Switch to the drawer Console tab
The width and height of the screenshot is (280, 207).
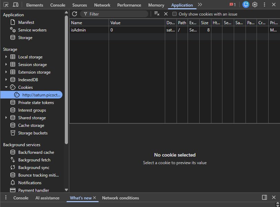(21, 198)
